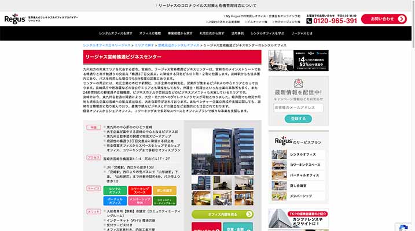Open the レンタルオフィスを学ぶ nav menu

click(x=267, y=33)
